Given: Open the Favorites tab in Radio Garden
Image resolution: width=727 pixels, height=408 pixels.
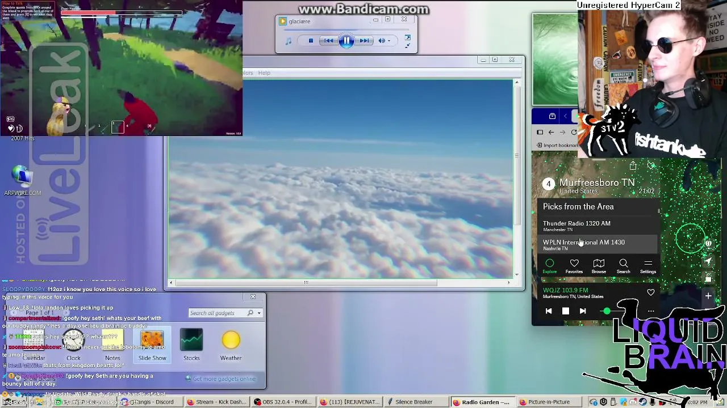Looking at the screenshot, I should [x=574, y=266].
